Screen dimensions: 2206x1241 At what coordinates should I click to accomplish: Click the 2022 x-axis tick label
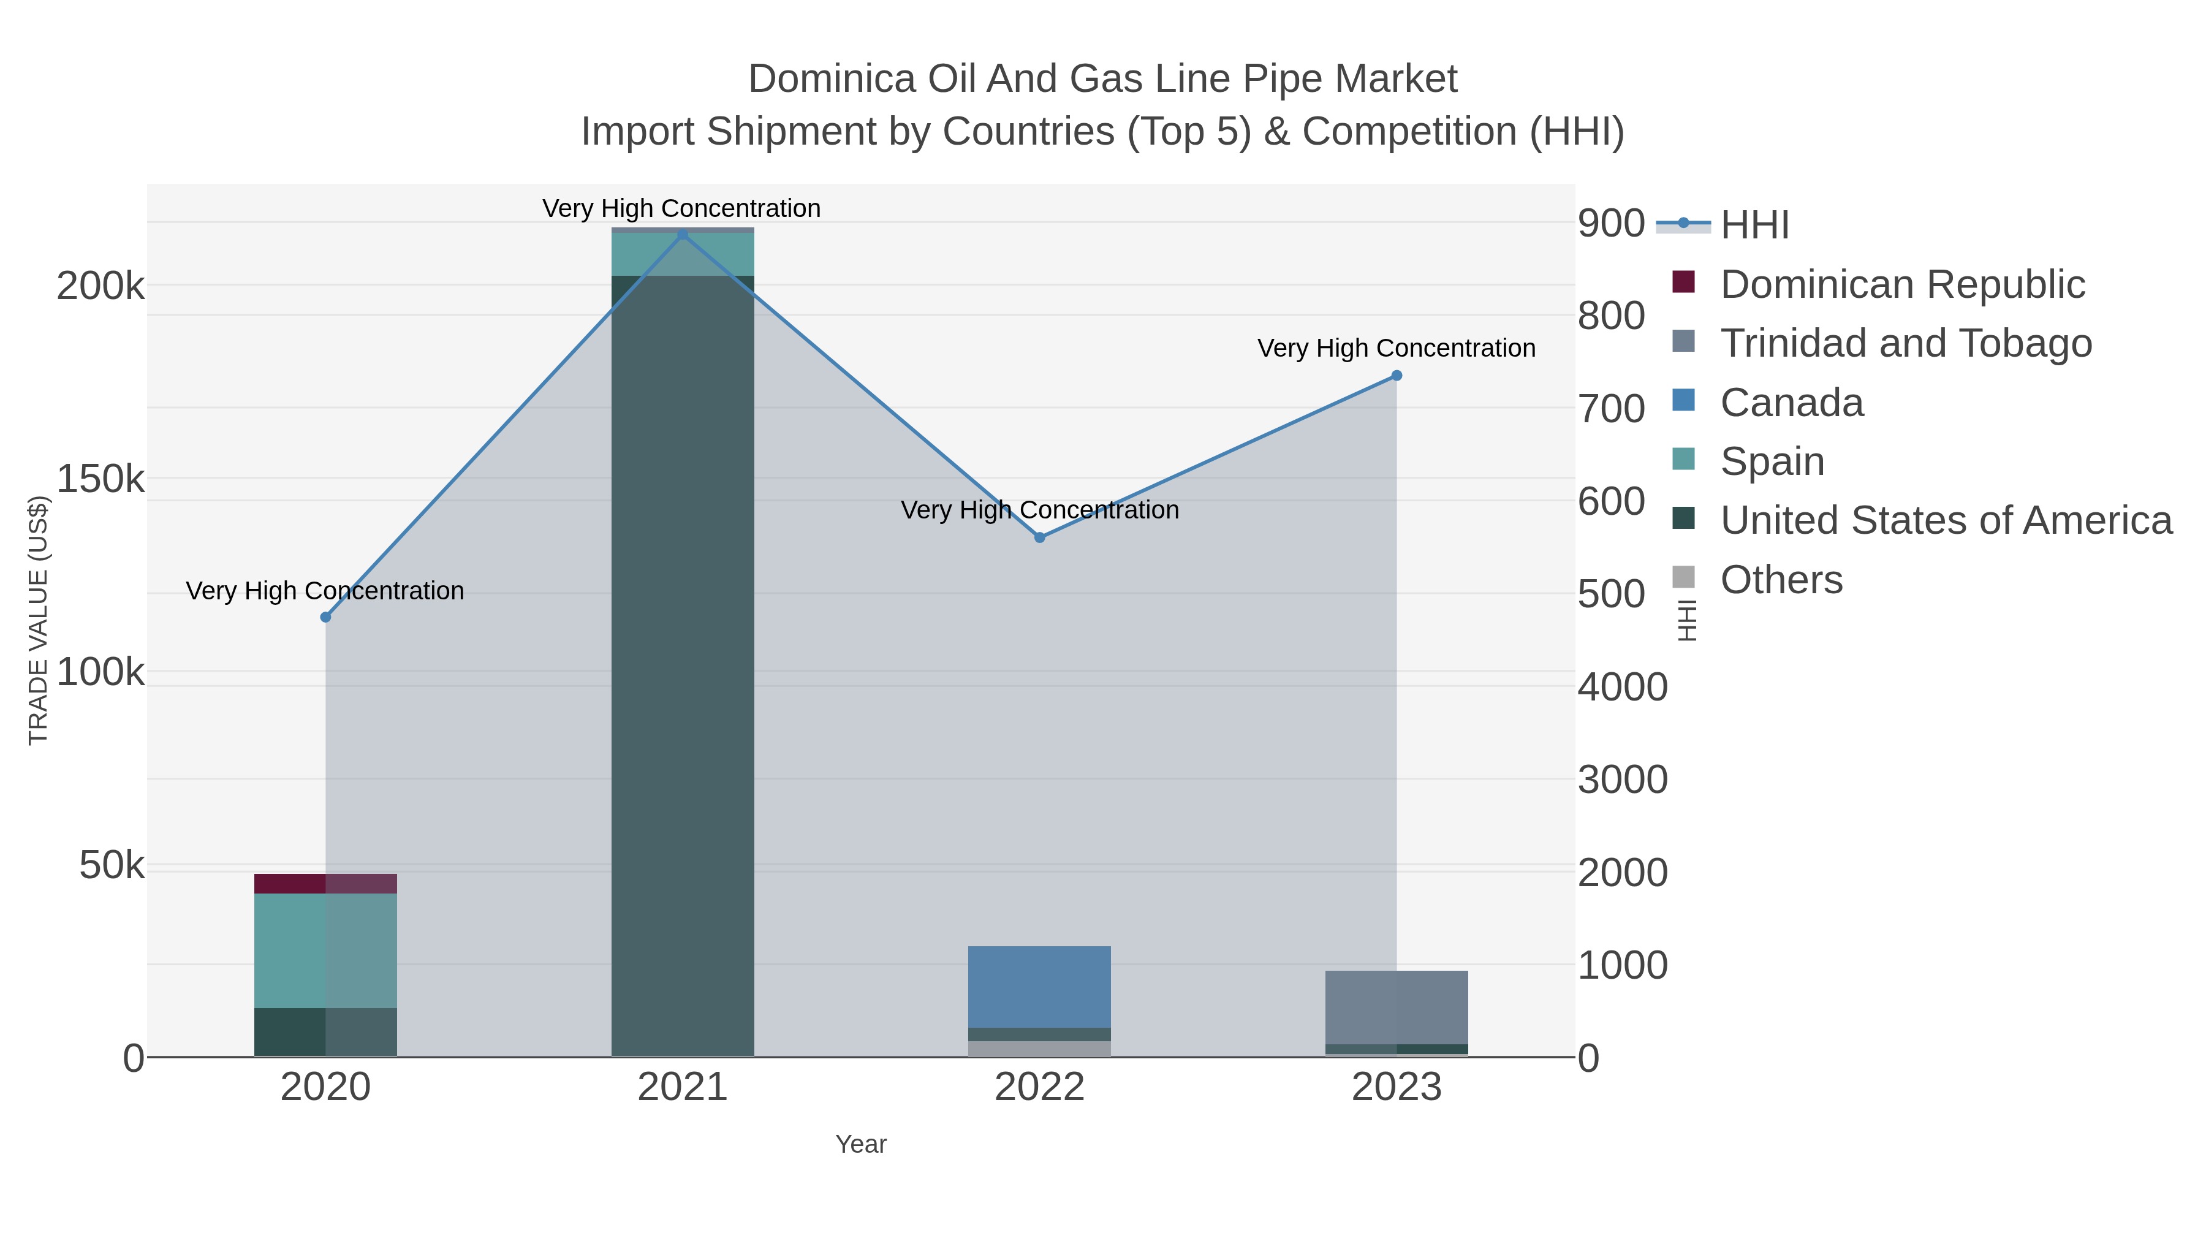(x=1040, y=1088)
